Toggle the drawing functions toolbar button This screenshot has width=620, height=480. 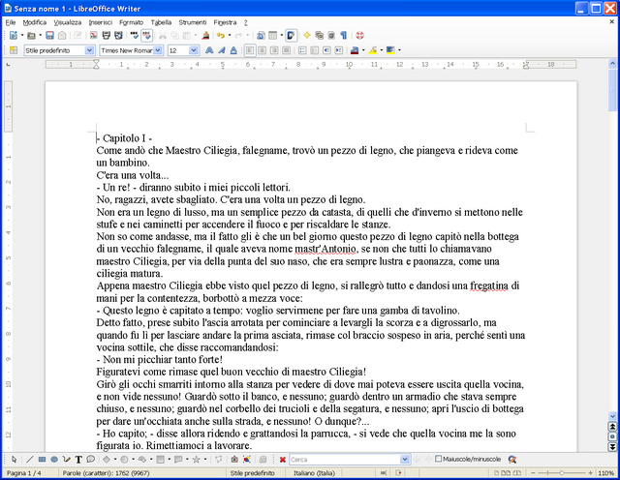coord(291,36)
